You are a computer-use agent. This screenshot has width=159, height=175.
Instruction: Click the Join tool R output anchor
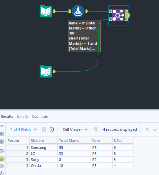click(126, 19)
